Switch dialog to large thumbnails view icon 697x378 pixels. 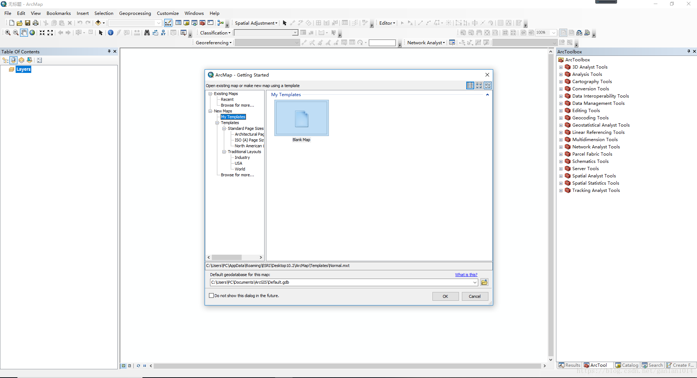[488, 85]
